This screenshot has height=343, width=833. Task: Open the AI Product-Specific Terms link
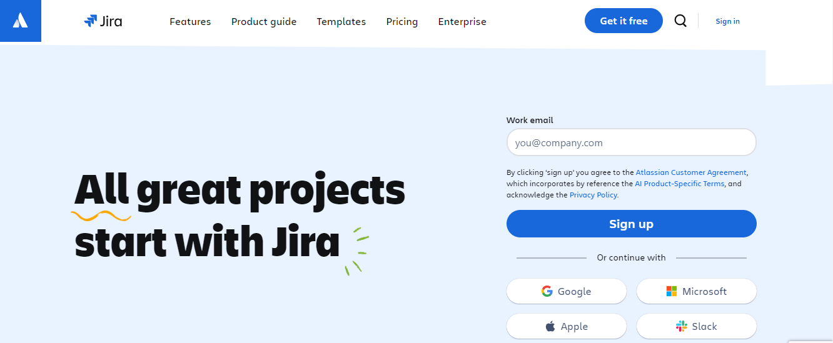680,184
